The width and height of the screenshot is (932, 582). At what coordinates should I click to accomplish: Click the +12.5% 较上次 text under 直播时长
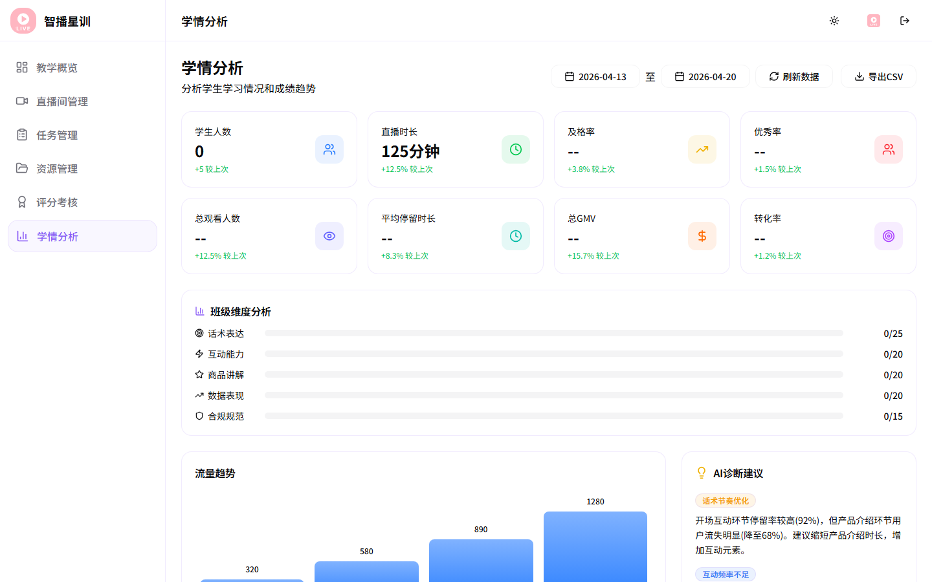click(x=407, y=169)
